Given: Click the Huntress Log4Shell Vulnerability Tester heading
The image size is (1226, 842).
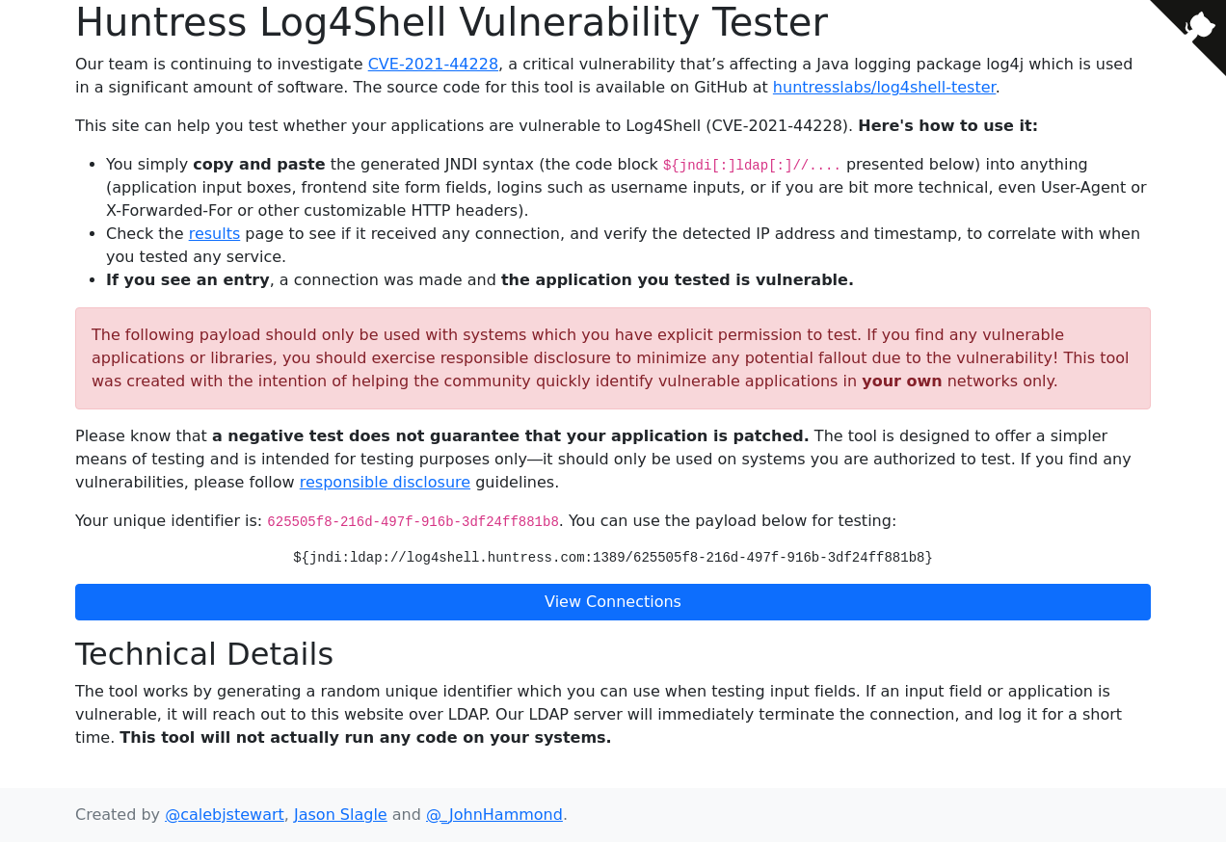Looking at the screenshot, I should (451, 22).
